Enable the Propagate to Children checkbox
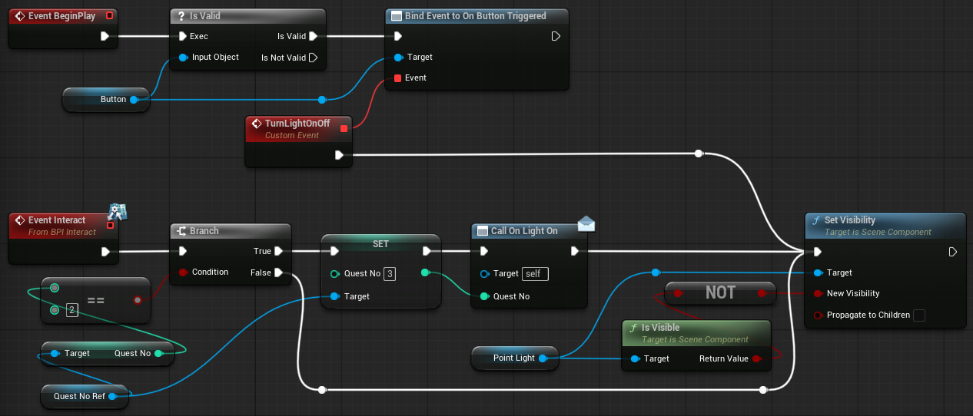 coord(918,315)
